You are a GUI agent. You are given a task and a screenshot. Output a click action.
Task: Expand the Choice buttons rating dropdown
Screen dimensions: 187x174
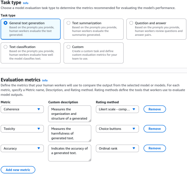(117, 129)
